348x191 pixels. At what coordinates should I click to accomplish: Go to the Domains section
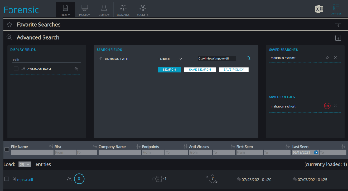(x=123, y=10)
